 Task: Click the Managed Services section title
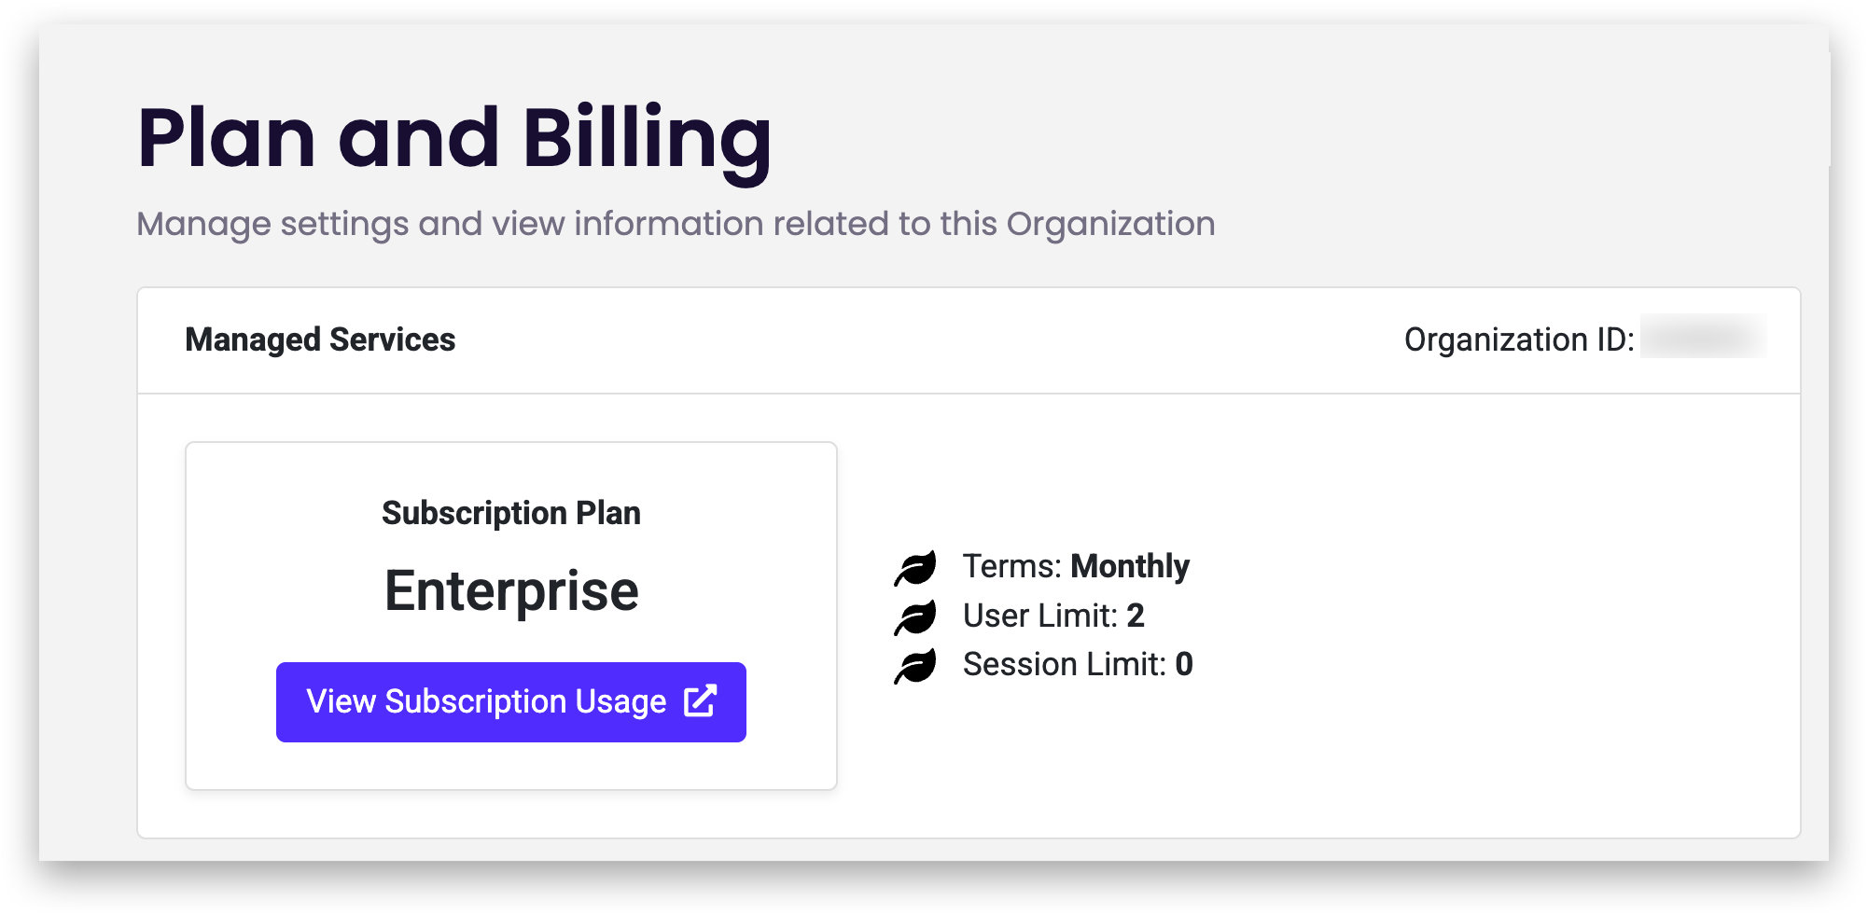tap(320, 339)
